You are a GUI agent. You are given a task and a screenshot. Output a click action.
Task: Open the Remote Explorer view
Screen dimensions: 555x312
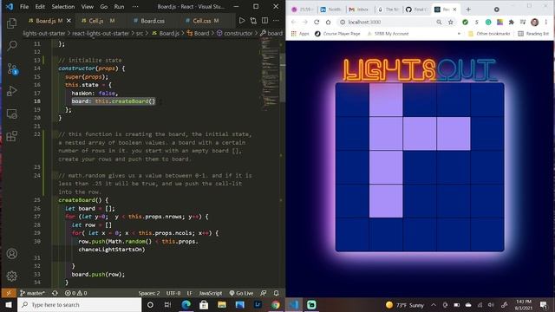11,114
